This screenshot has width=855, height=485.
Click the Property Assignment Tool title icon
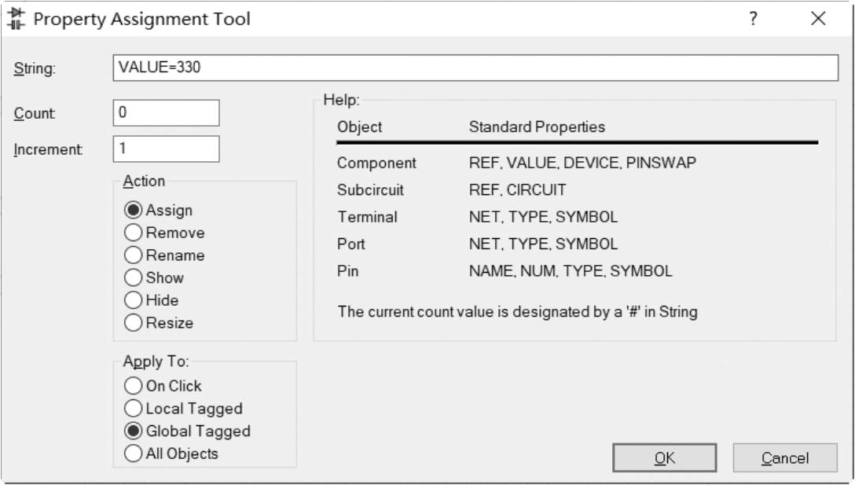pos(17,19)
